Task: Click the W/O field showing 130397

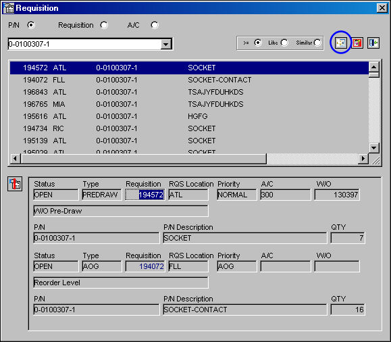Action: pos(337,195)
